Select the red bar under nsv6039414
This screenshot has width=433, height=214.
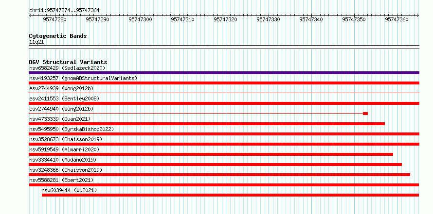pyautogui.click(x=230, y=195)
